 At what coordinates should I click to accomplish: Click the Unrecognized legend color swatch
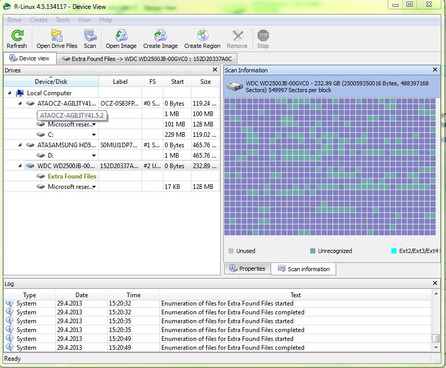313,251
